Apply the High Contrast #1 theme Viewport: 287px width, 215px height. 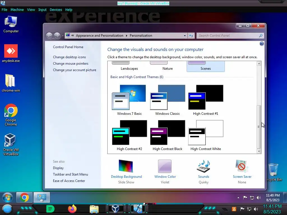[x=205, y=100]
